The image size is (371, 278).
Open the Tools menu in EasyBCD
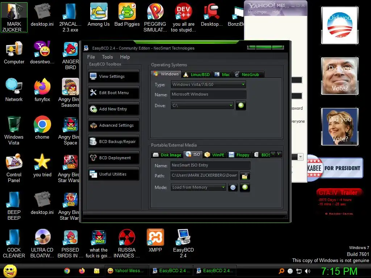point(107,57)
